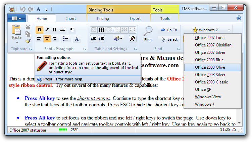Open the blue application menu button
Viewport: 252px width, 142px height.
tap(16, 18)
